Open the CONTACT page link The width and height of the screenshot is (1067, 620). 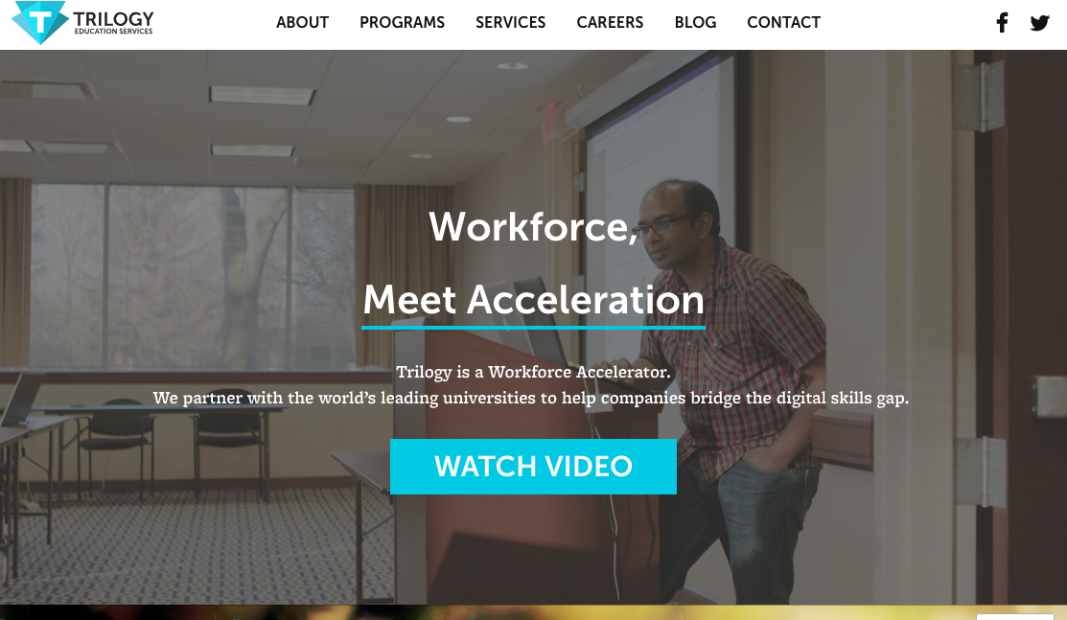(x=784, y=22)
